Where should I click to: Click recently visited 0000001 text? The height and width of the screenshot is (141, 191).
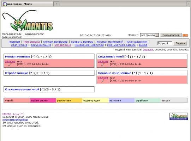(184, 50)
